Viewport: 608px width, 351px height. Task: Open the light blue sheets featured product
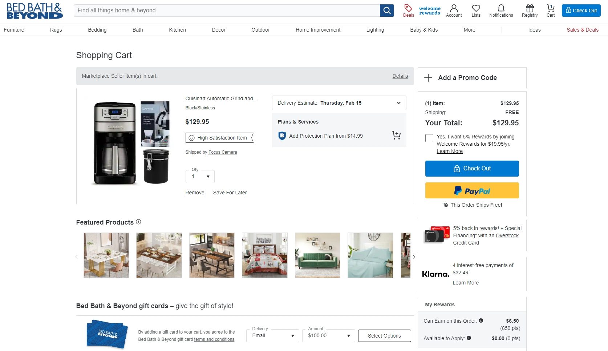point(370,255)
